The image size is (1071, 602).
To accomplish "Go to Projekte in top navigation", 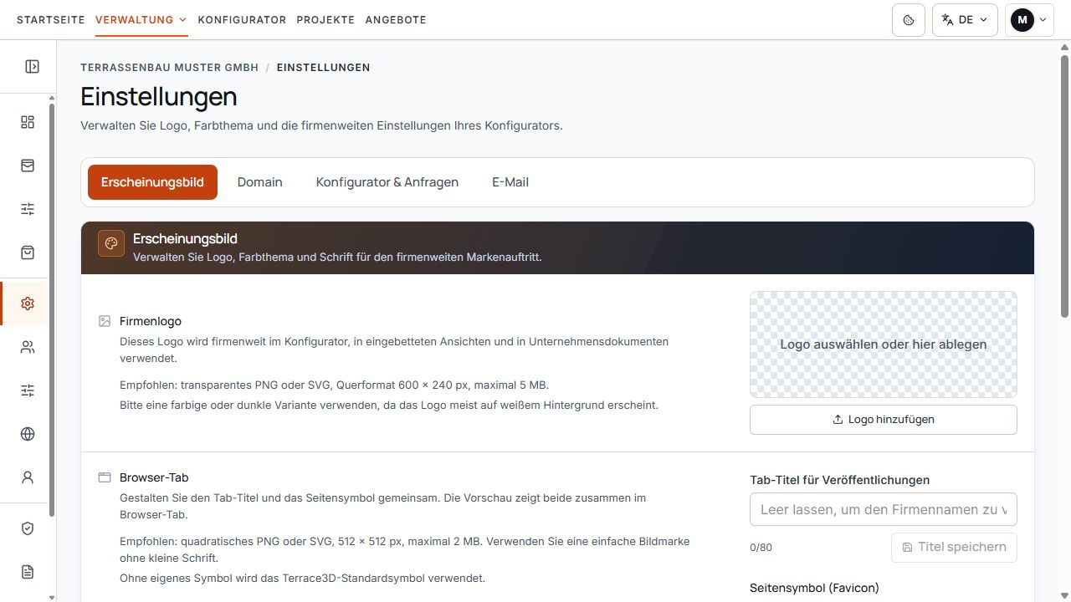I will click(x=325, y=19).
